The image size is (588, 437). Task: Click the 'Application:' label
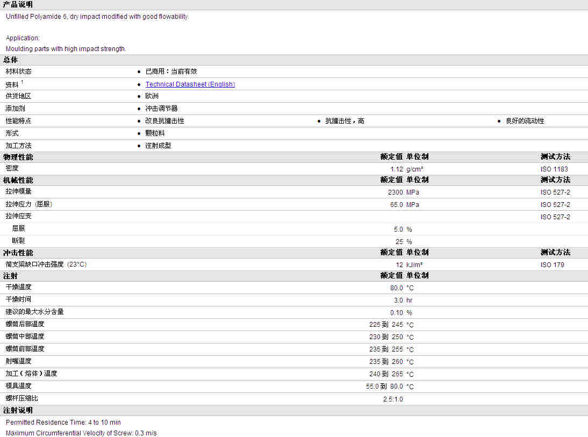pyautogui.click(x=23, y=38)
